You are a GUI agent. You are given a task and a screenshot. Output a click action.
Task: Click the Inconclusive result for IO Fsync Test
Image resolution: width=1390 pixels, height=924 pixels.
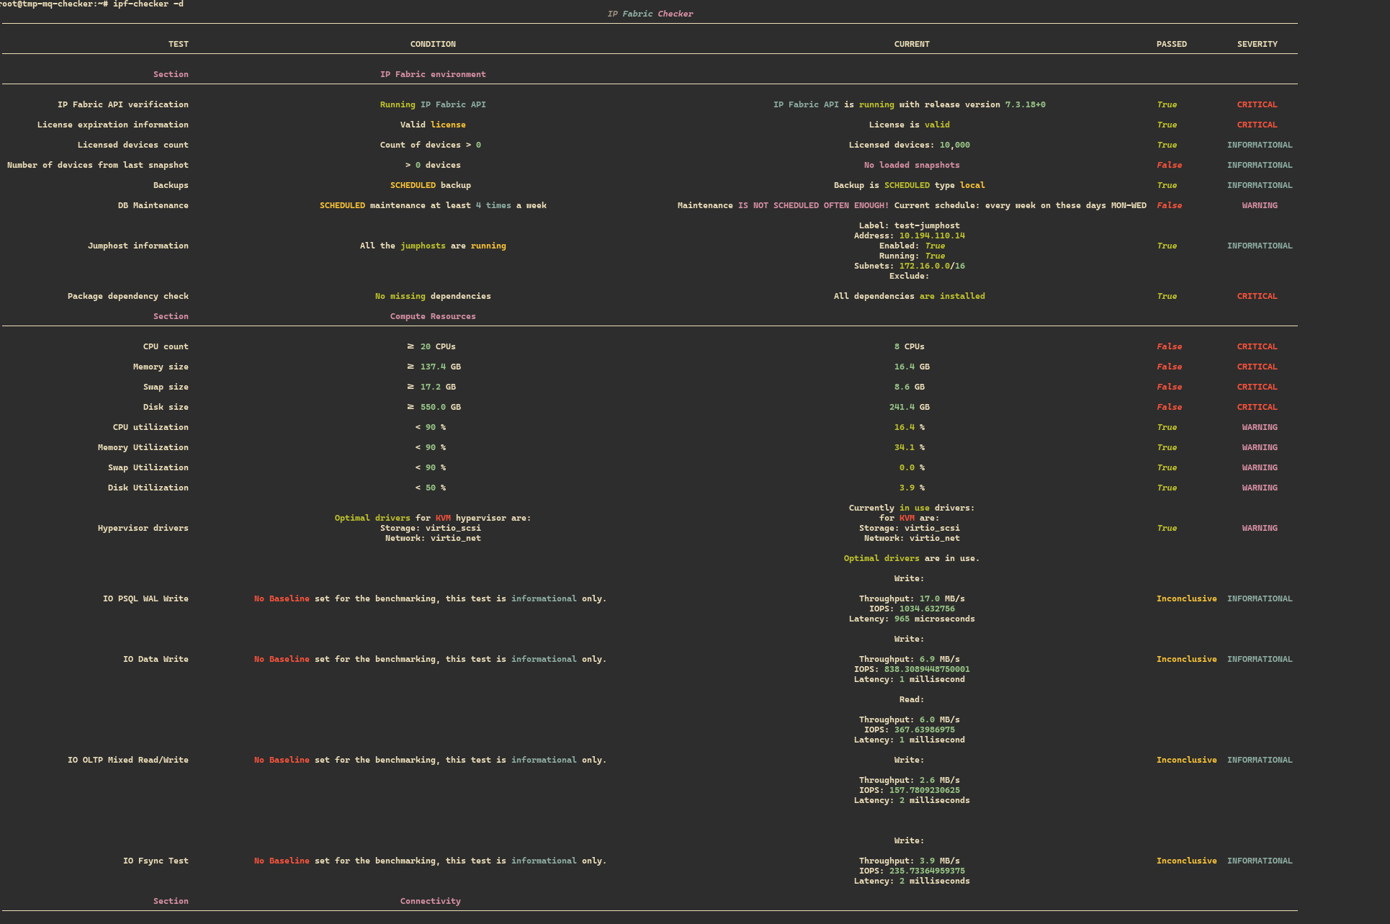pyautogui.click(x=1186, y=861)
